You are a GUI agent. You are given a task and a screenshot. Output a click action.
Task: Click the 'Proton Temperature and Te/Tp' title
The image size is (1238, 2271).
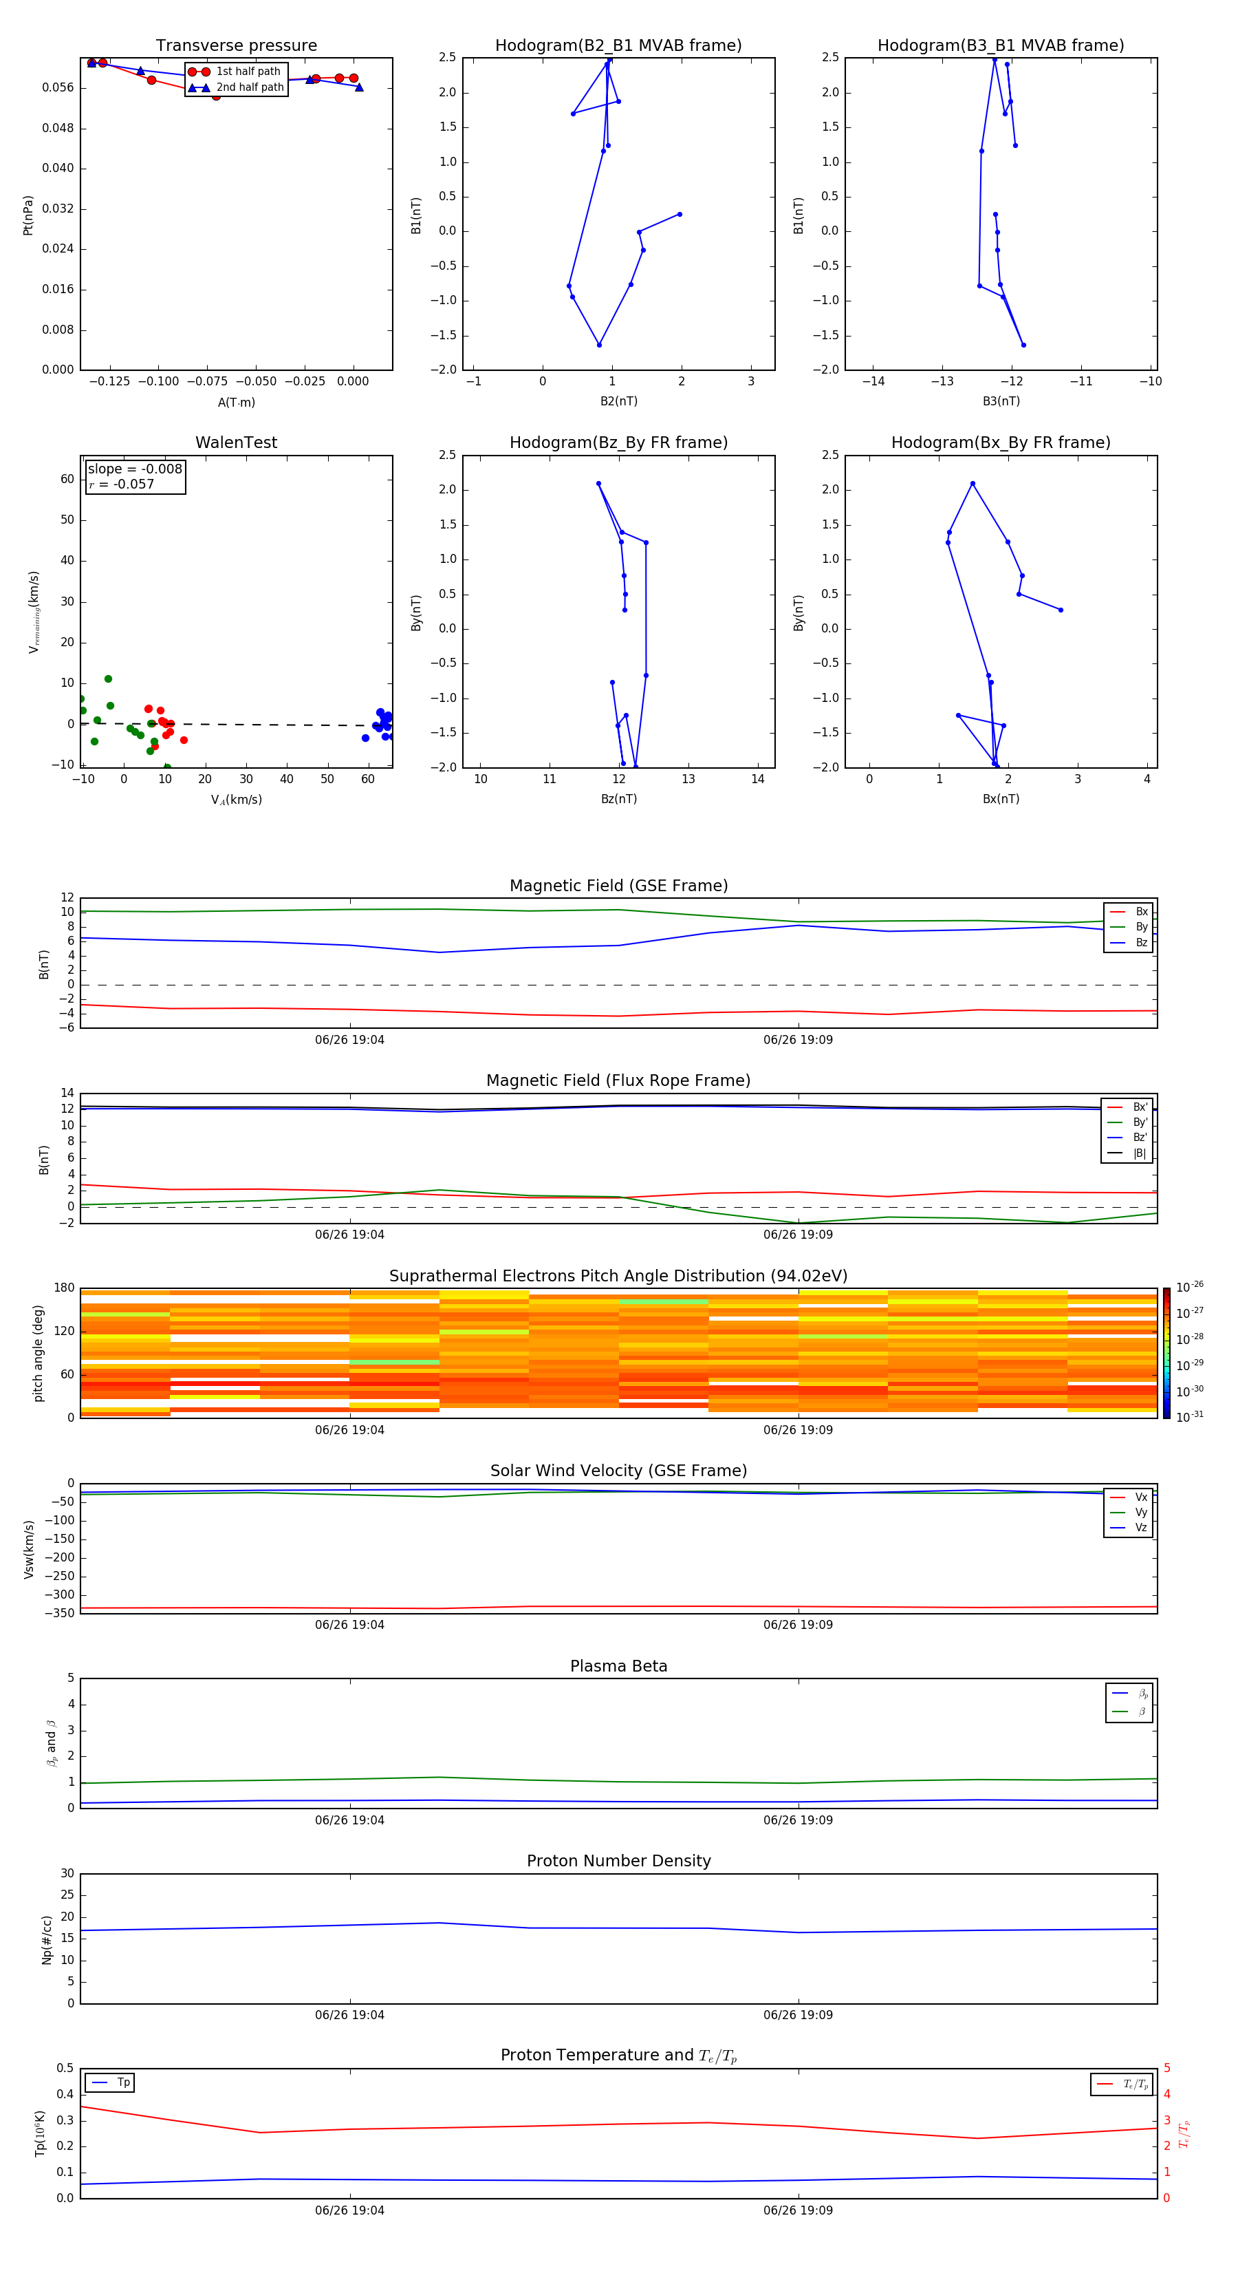pos(618,2055)
